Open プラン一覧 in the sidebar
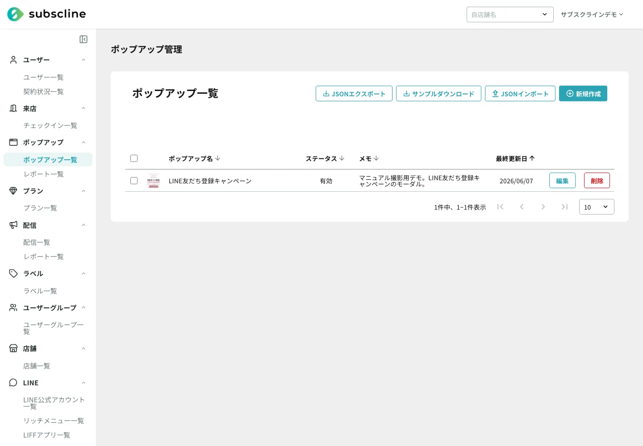 click(x=40, y=208)
